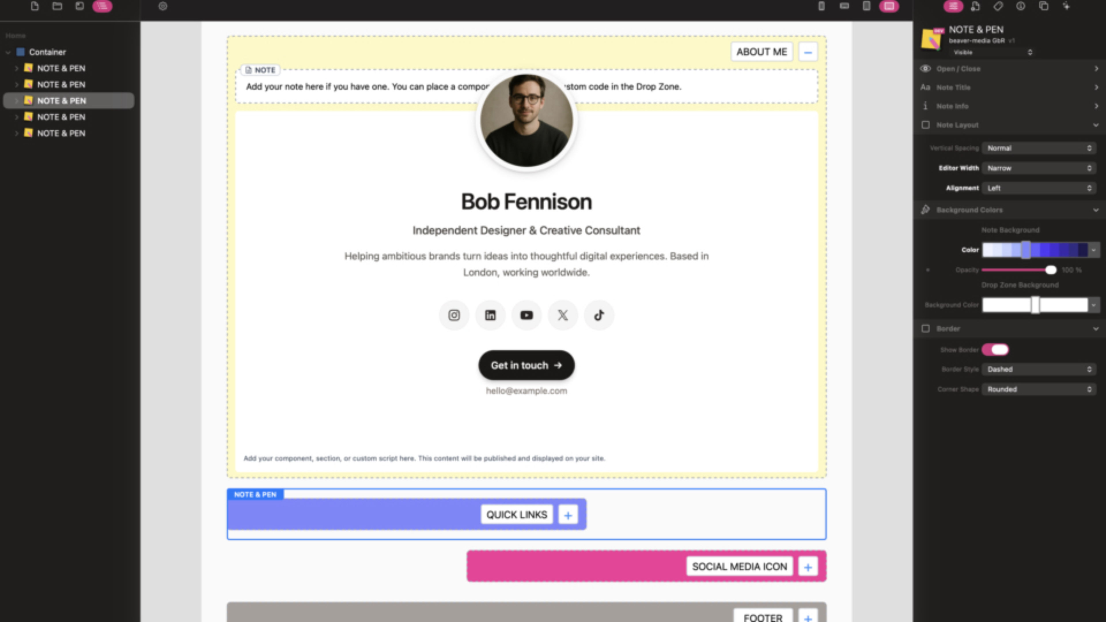This screenshot has height=622, width=1106.
Task: Select the first NOTE & PEN tree item
Action: [x=61, y=68]
